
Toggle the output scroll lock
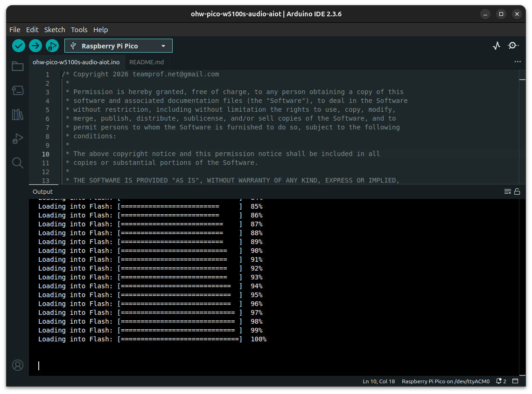click(x=517, y=191)
